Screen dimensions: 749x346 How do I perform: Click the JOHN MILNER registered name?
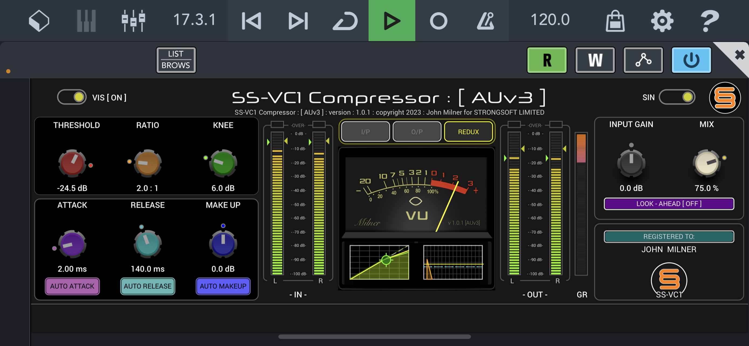[x=669, y=250]
